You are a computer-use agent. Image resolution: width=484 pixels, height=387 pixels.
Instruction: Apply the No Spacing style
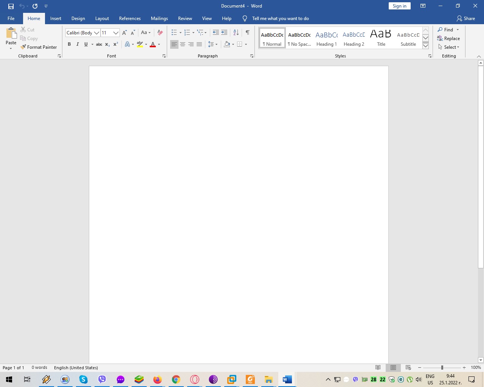coord(299,39)
